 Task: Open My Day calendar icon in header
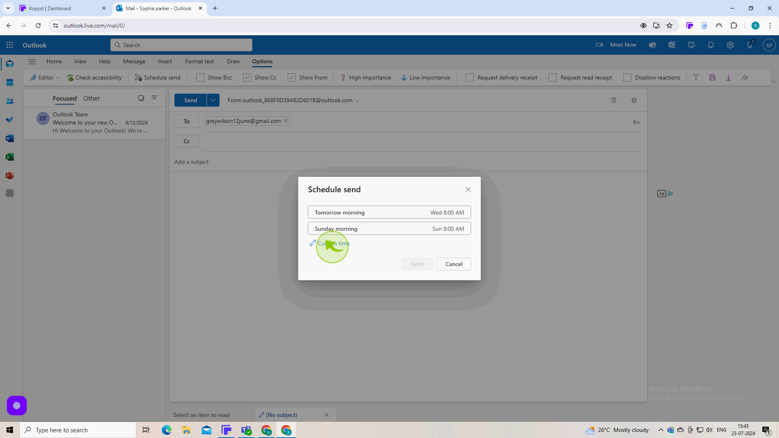pos(691,45)
